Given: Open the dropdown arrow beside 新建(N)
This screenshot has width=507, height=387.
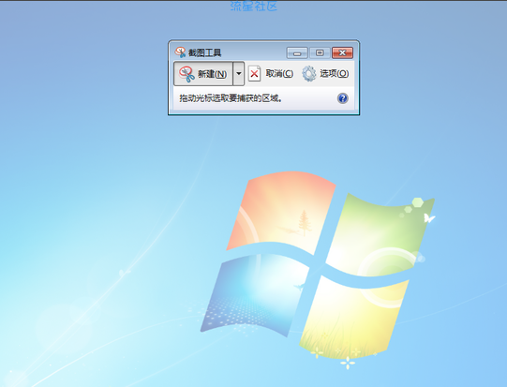Looking at the screenshot, I should (239, 74).
